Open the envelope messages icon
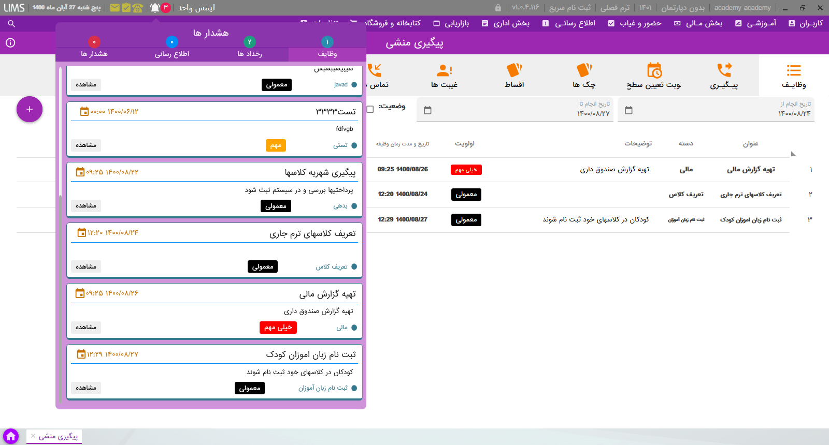This screenshot has width=829, height=445. point(115,8)
